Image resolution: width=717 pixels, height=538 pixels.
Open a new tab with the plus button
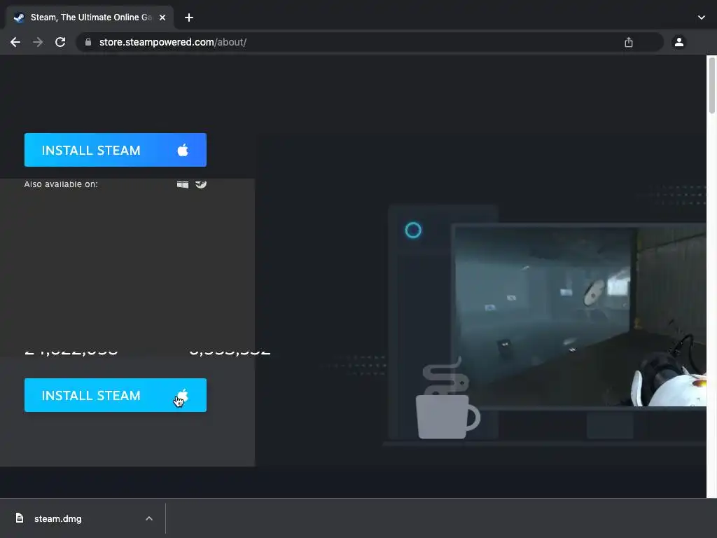pyautogui.click(x=189, y=18)
